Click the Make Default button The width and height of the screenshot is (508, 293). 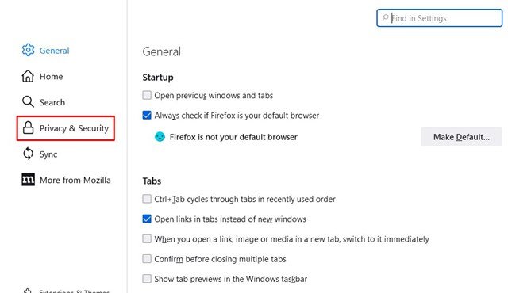point(461,137)
